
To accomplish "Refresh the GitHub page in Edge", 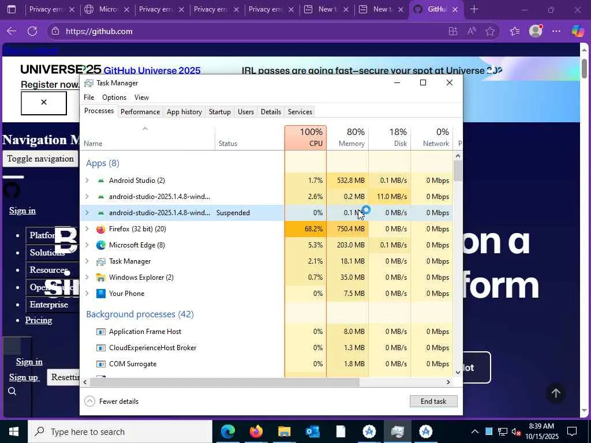I will point(32,31).
